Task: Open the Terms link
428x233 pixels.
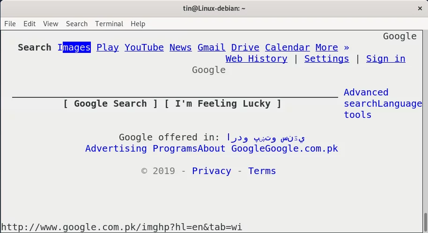Action: click(x=262, y=171)
